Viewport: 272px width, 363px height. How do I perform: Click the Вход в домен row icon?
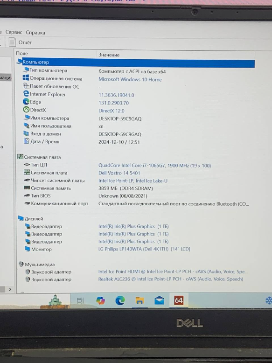[x=26, y=133]
